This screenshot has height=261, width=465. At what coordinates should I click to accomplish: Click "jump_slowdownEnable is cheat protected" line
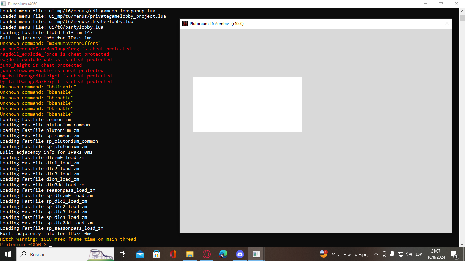(x=52, y=71)
